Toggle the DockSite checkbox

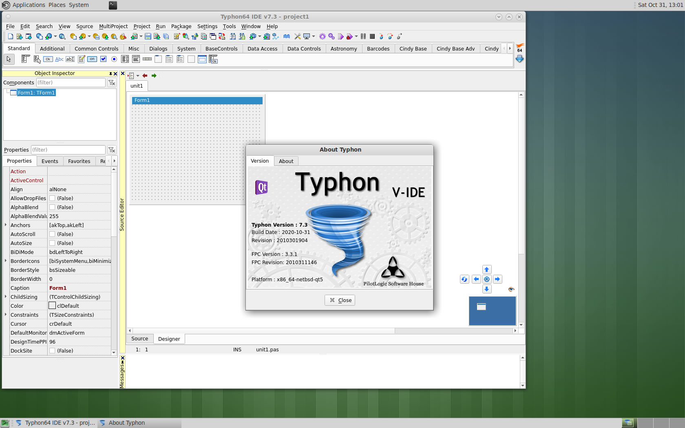(x=52, y=351)
